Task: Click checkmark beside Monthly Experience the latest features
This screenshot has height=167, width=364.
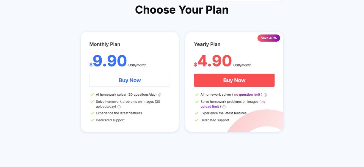Action: coord(92,113)
